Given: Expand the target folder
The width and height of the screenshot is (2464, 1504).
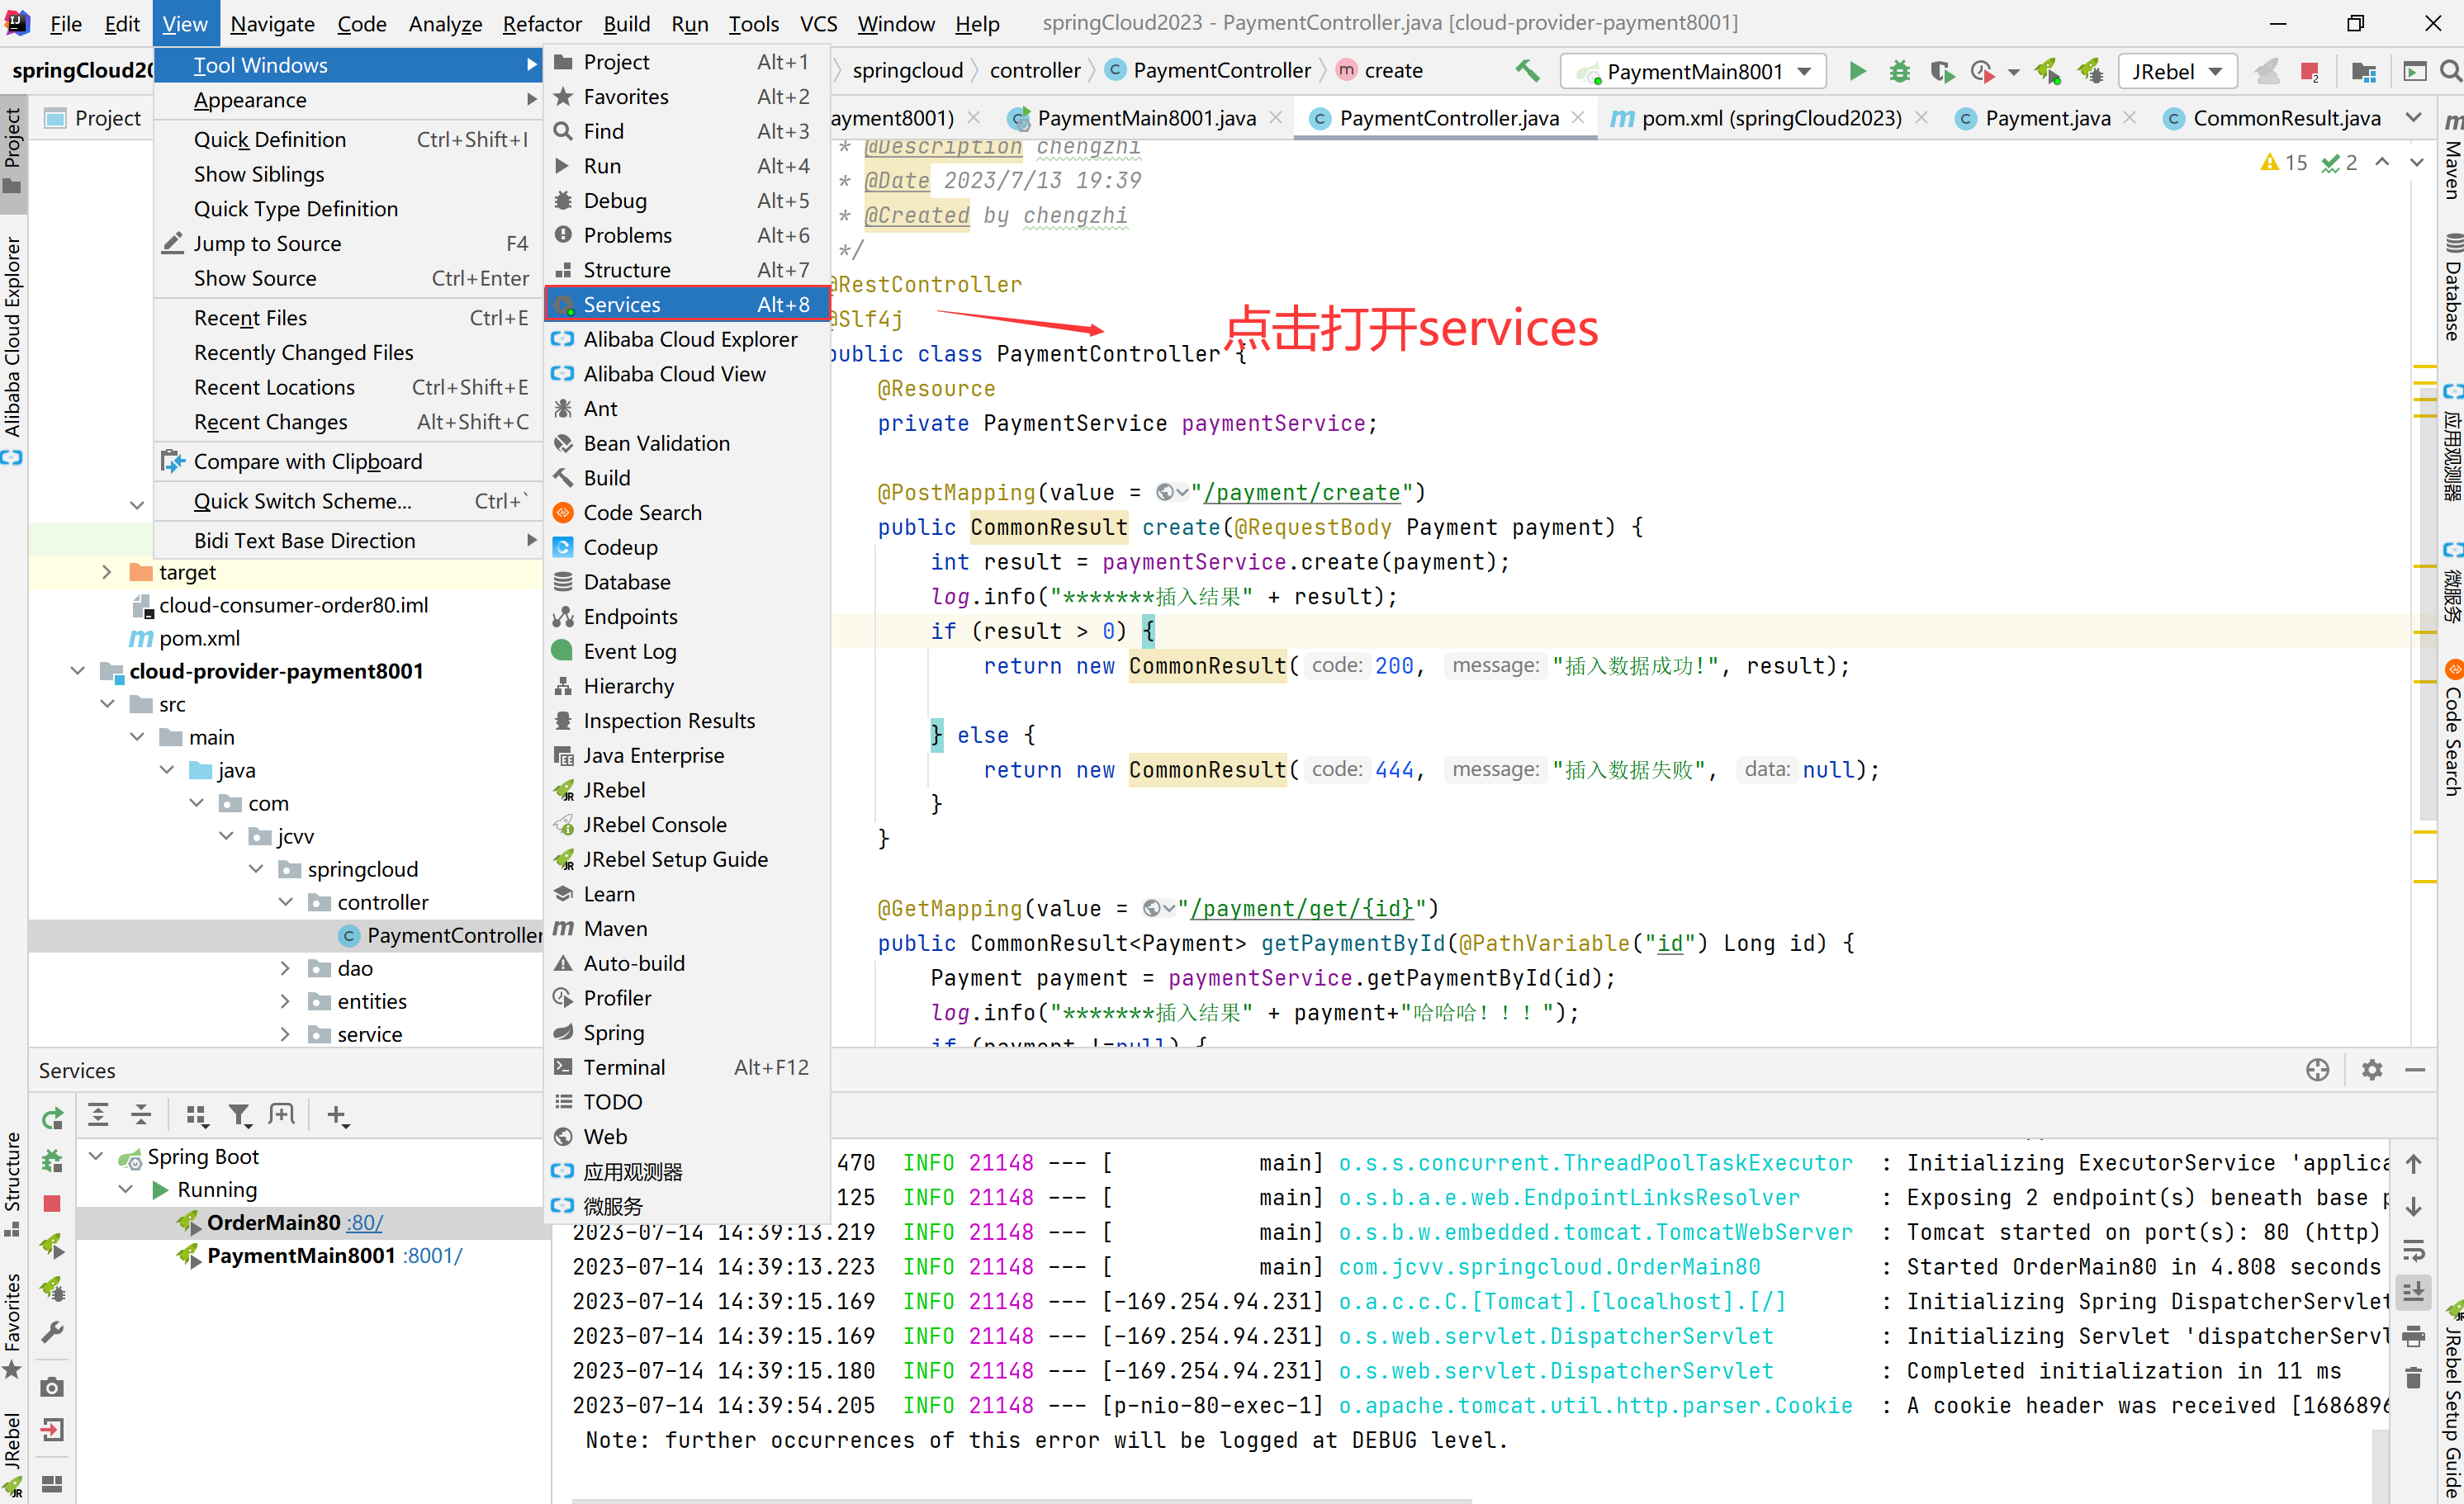Looking at the screenshot, I should click(x=107, y=572).
